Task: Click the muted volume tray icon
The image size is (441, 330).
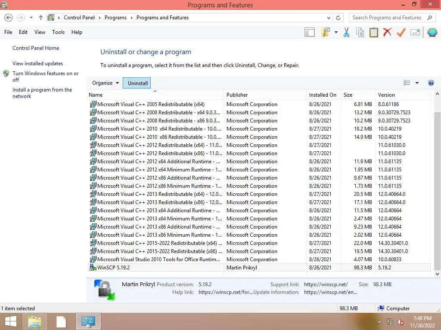Action: [401, 322]
